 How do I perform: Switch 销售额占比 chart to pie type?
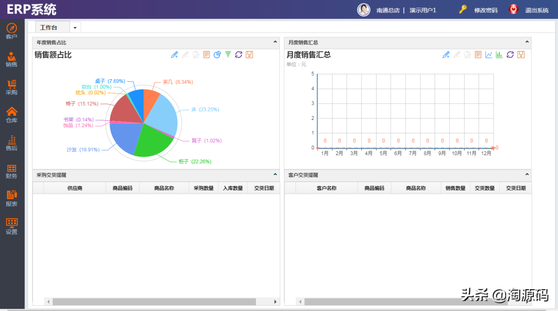point(217,54)
